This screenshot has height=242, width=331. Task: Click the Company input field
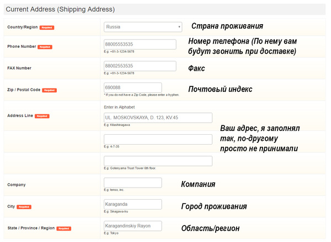(132, 183)
